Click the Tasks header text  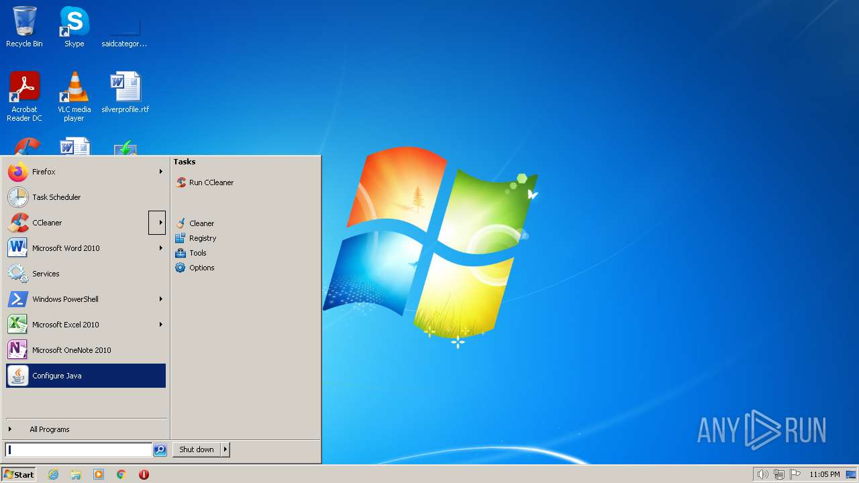pos(185,162)
